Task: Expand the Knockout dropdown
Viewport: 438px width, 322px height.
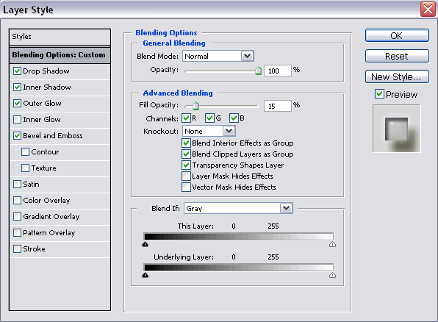Action: [229, 131]
